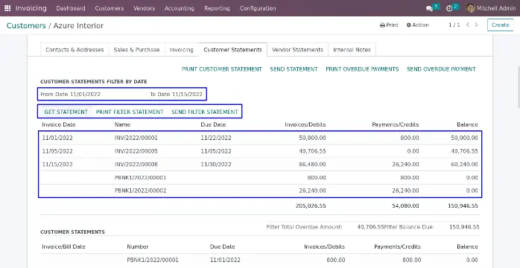Click the Create button

[x=500, y=25]
